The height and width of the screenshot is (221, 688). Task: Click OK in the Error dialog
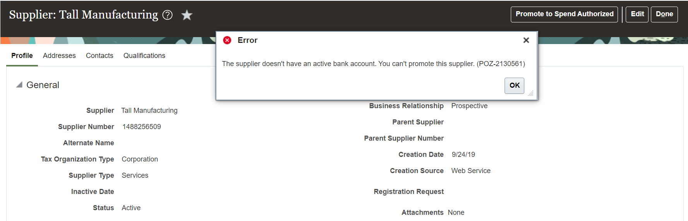point(514,85)
